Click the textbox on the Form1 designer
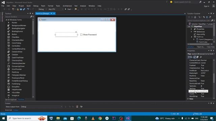 [66, 35]
